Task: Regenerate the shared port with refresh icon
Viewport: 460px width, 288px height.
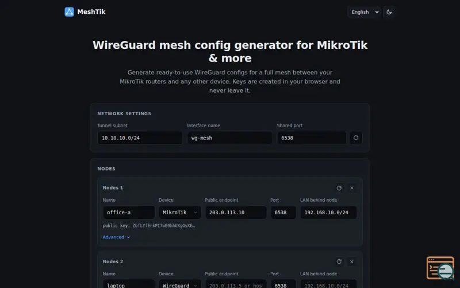Action: point(355,138)
